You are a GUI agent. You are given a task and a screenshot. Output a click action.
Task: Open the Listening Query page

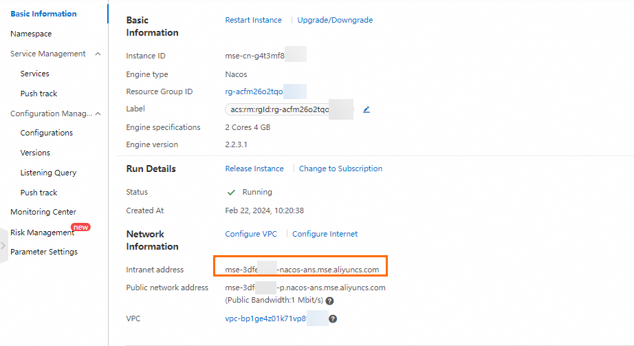click(x=48, y=173)
